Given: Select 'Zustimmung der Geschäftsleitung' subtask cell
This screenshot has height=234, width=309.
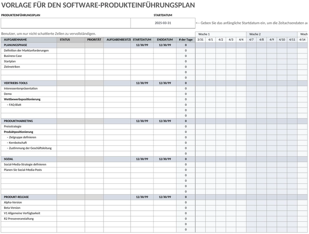Looking at the screenshot, I should pyautogui.click(x=29, y=148).
